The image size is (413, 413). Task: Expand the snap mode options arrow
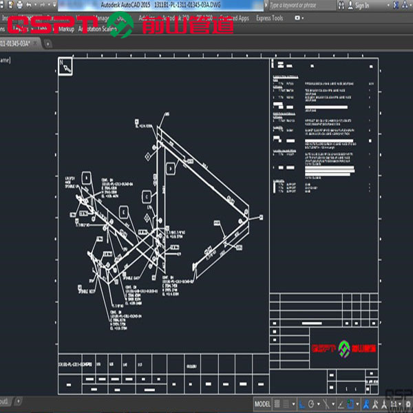[x=294, y=404]
